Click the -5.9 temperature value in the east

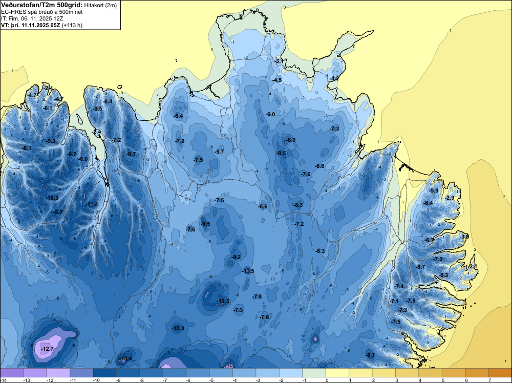click(x=434, y=190)
